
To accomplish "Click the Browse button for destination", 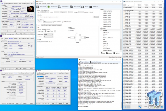I will 96,17.
